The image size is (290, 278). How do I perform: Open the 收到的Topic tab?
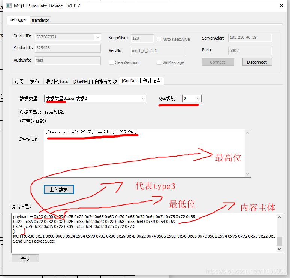pos(57,81)
